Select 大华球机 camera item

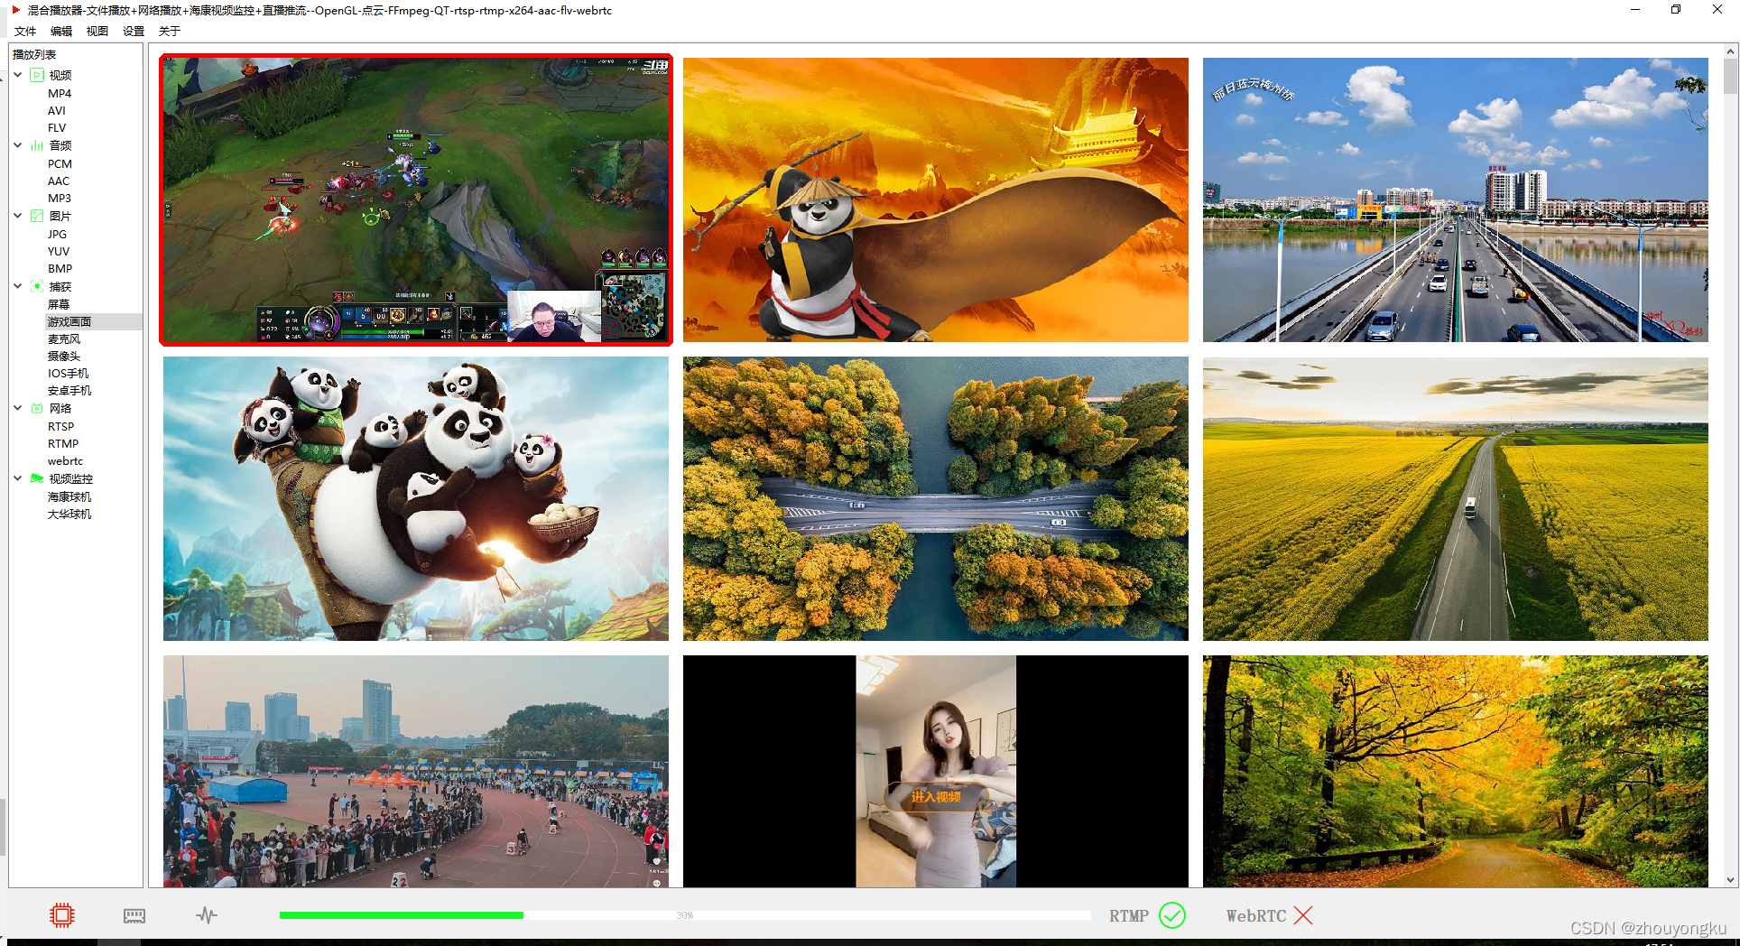(x=69, y=514)
